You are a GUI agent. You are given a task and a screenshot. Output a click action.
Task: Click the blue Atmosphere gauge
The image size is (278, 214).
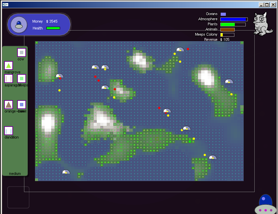coord(233,19)
